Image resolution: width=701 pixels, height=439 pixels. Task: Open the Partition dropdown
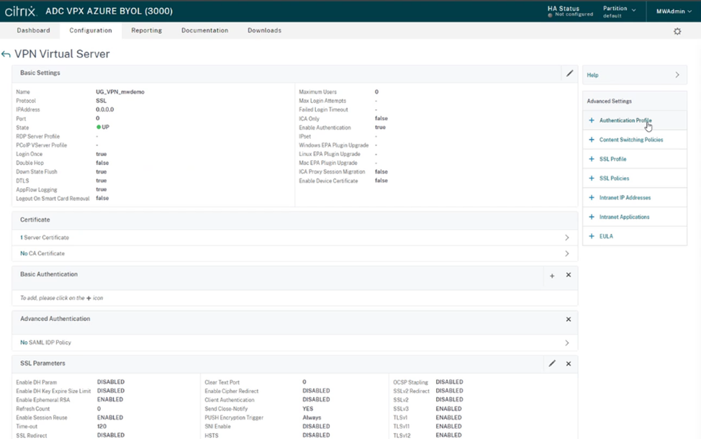pos(619,12)
